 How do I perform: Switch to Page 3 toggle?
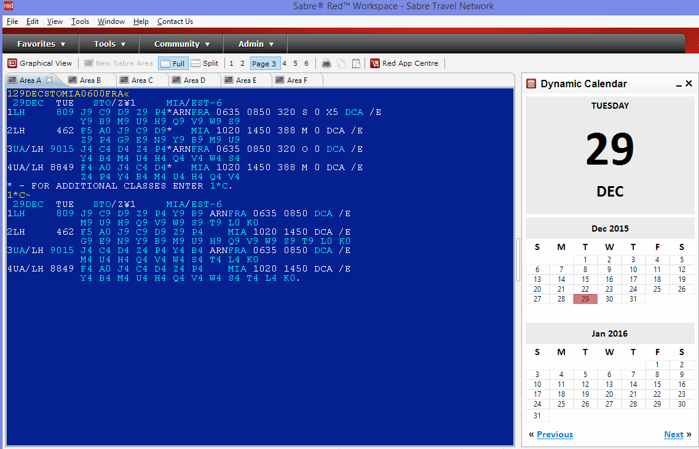pyautogui.click(x=265, y=63)
